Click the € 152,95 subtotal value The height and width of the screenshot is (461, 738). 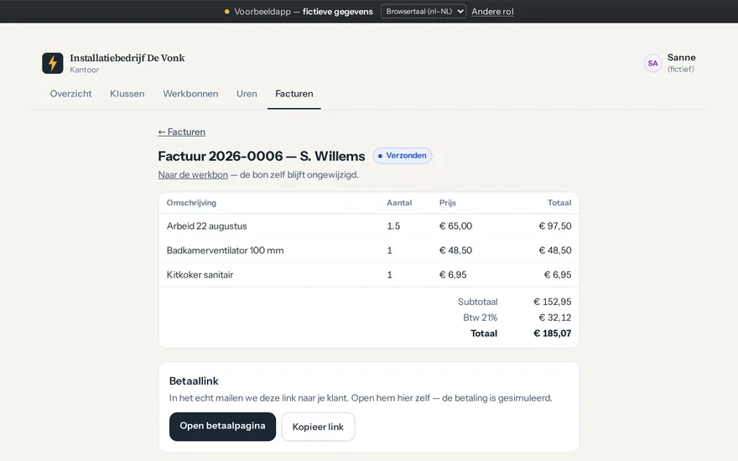pyautogui.click(x=552, y=302)
